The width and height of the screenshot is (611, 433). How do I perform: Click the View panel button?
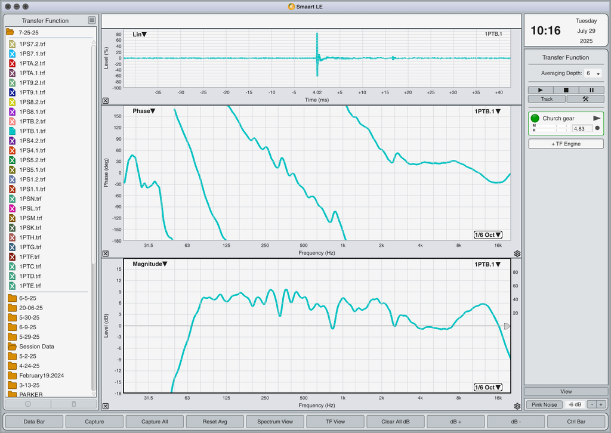(x=566, y=391)
